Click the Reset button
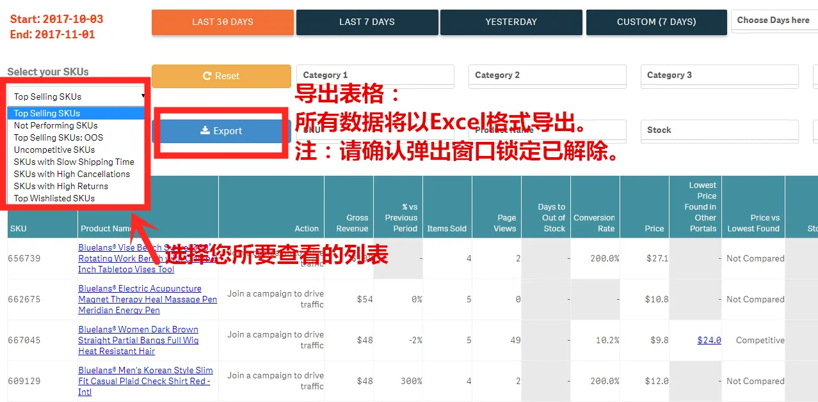 (x=221, y=76)
